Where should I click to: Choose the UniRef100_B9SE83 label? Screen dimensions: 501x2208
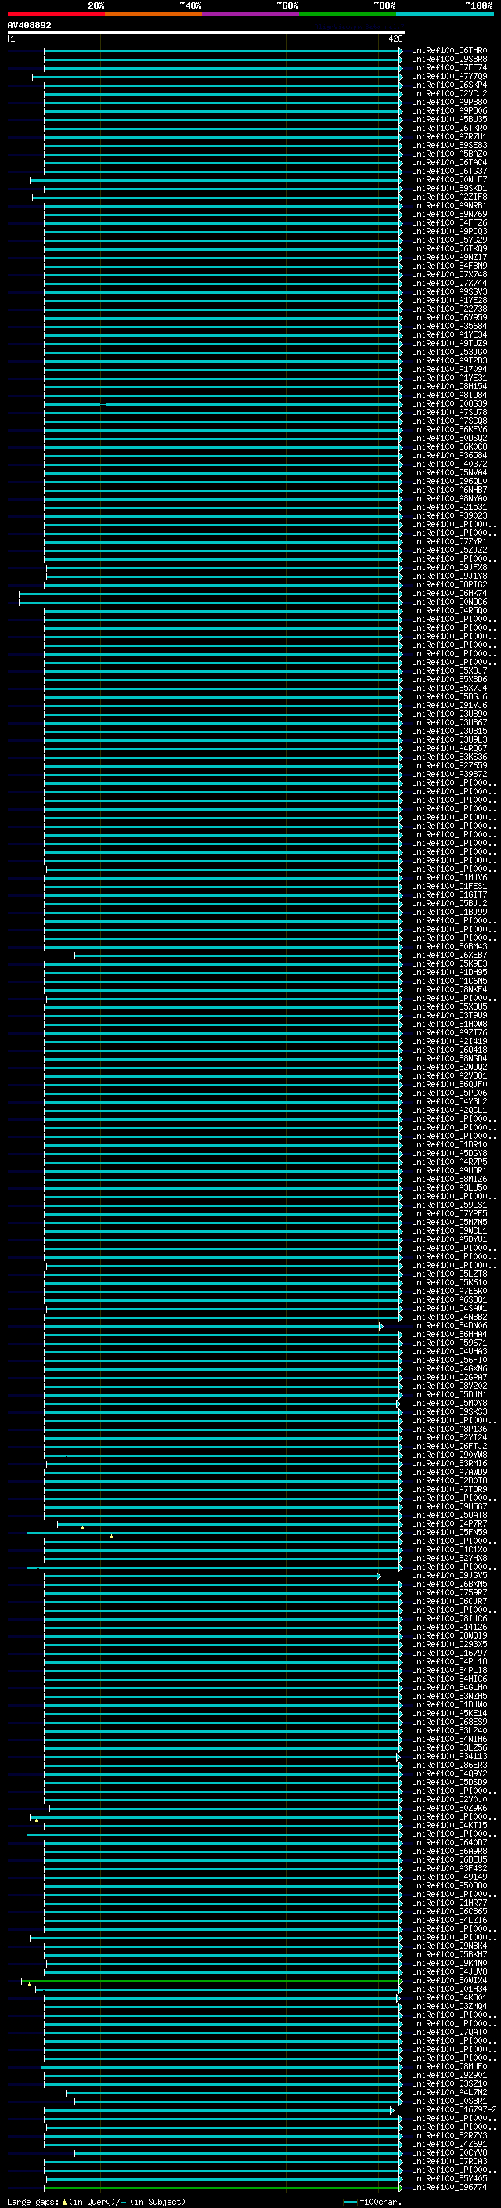coord(449,145)
